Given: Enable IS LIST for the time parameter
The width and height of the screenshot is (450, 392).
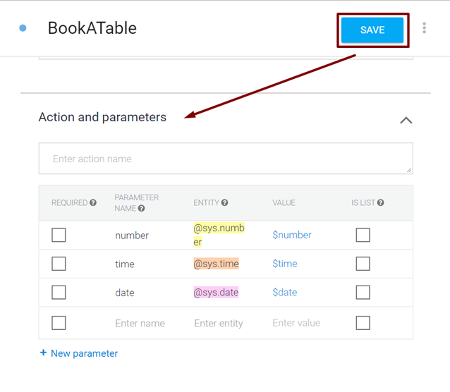Looking at the screenshot, I should (363, 264).
